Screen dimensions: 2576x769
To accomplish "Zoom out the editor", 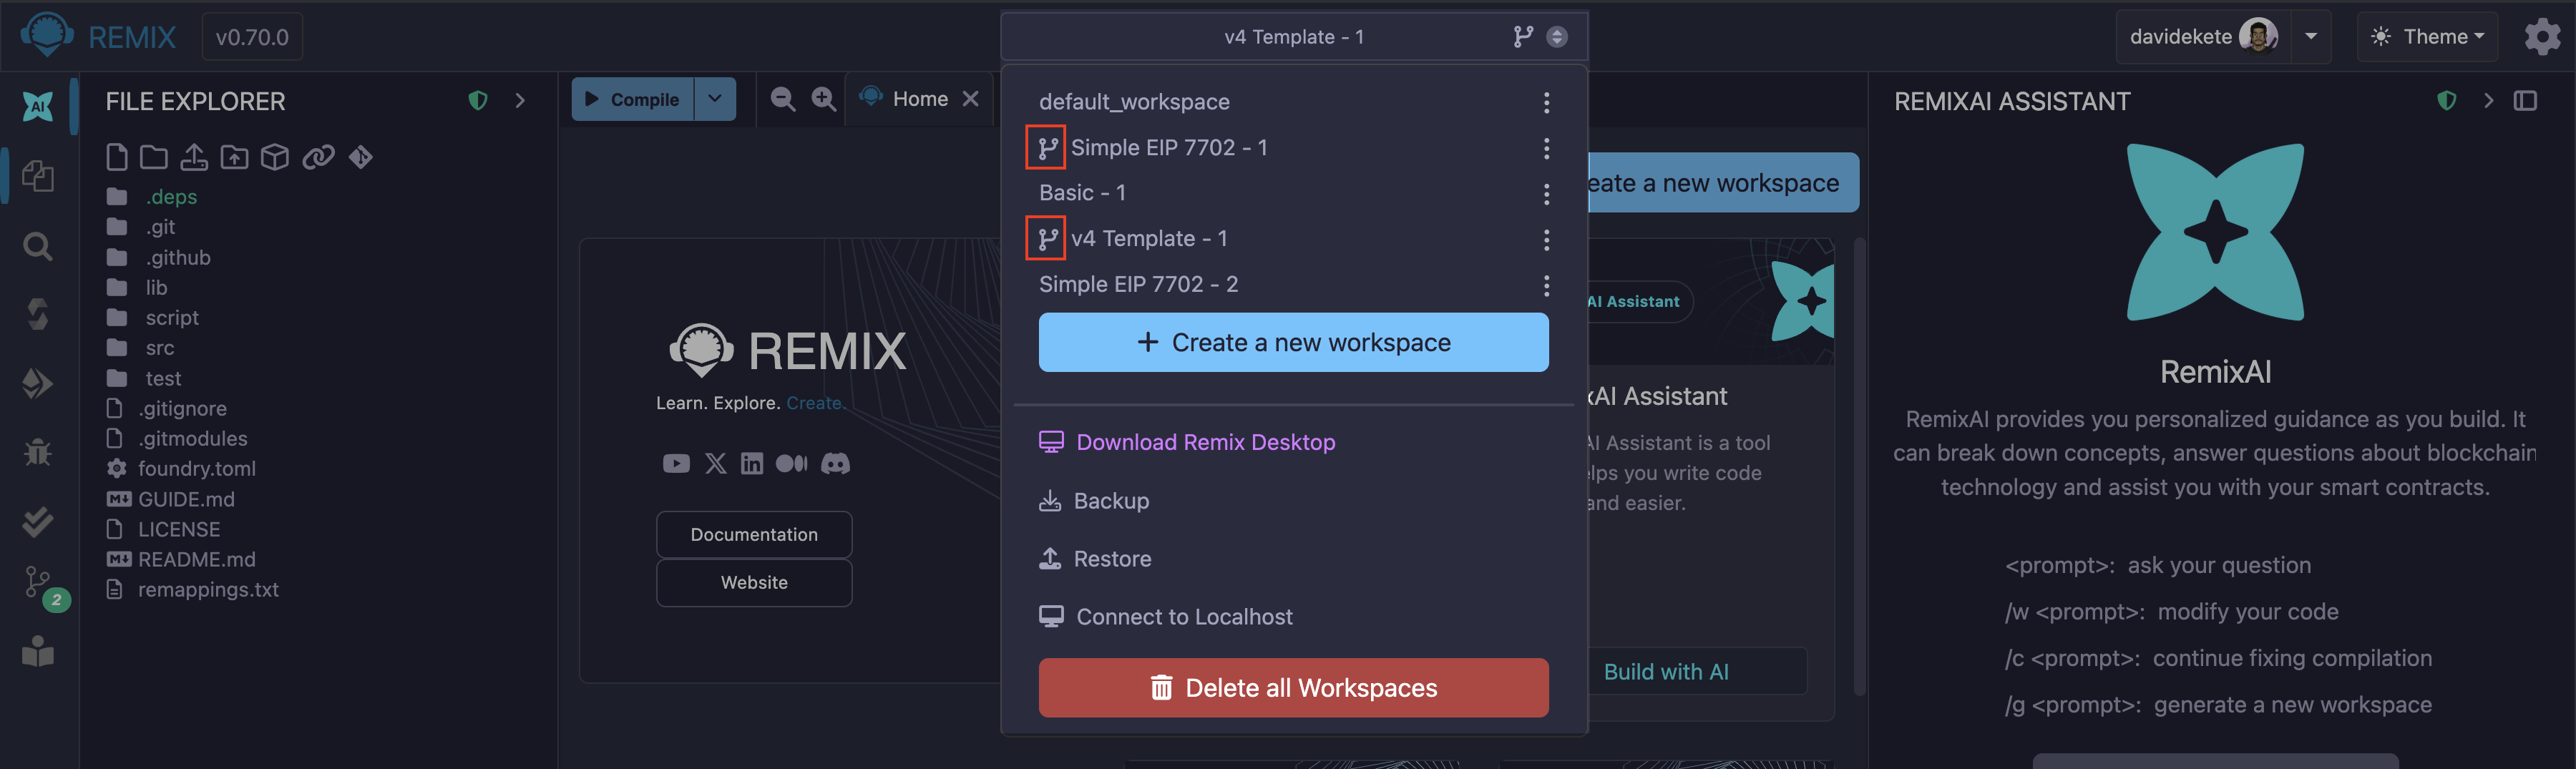I will (x=783, y=99).
